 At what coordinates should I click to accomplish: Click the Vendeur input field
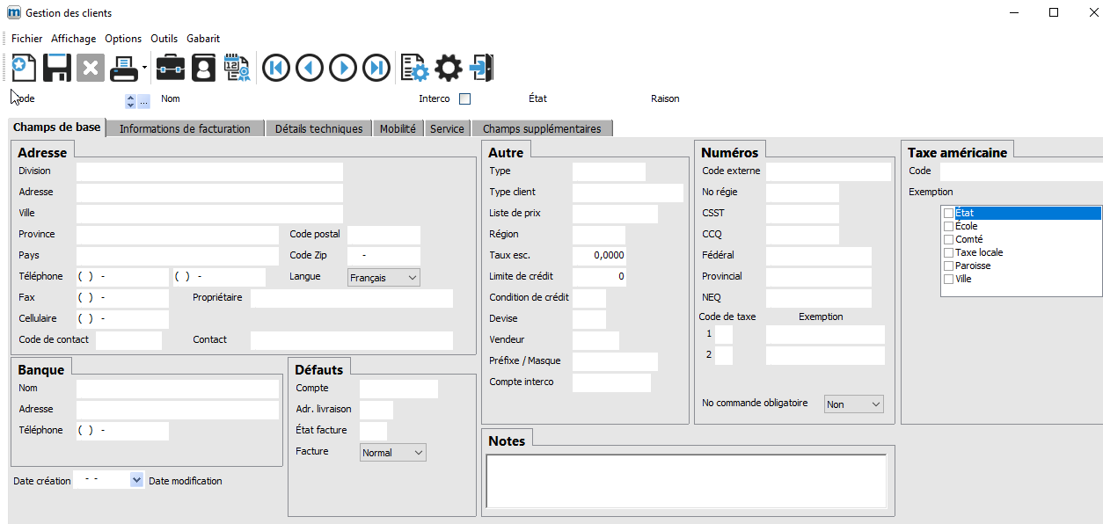595,340
